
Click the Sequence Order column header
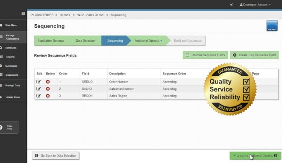[174, 74]
